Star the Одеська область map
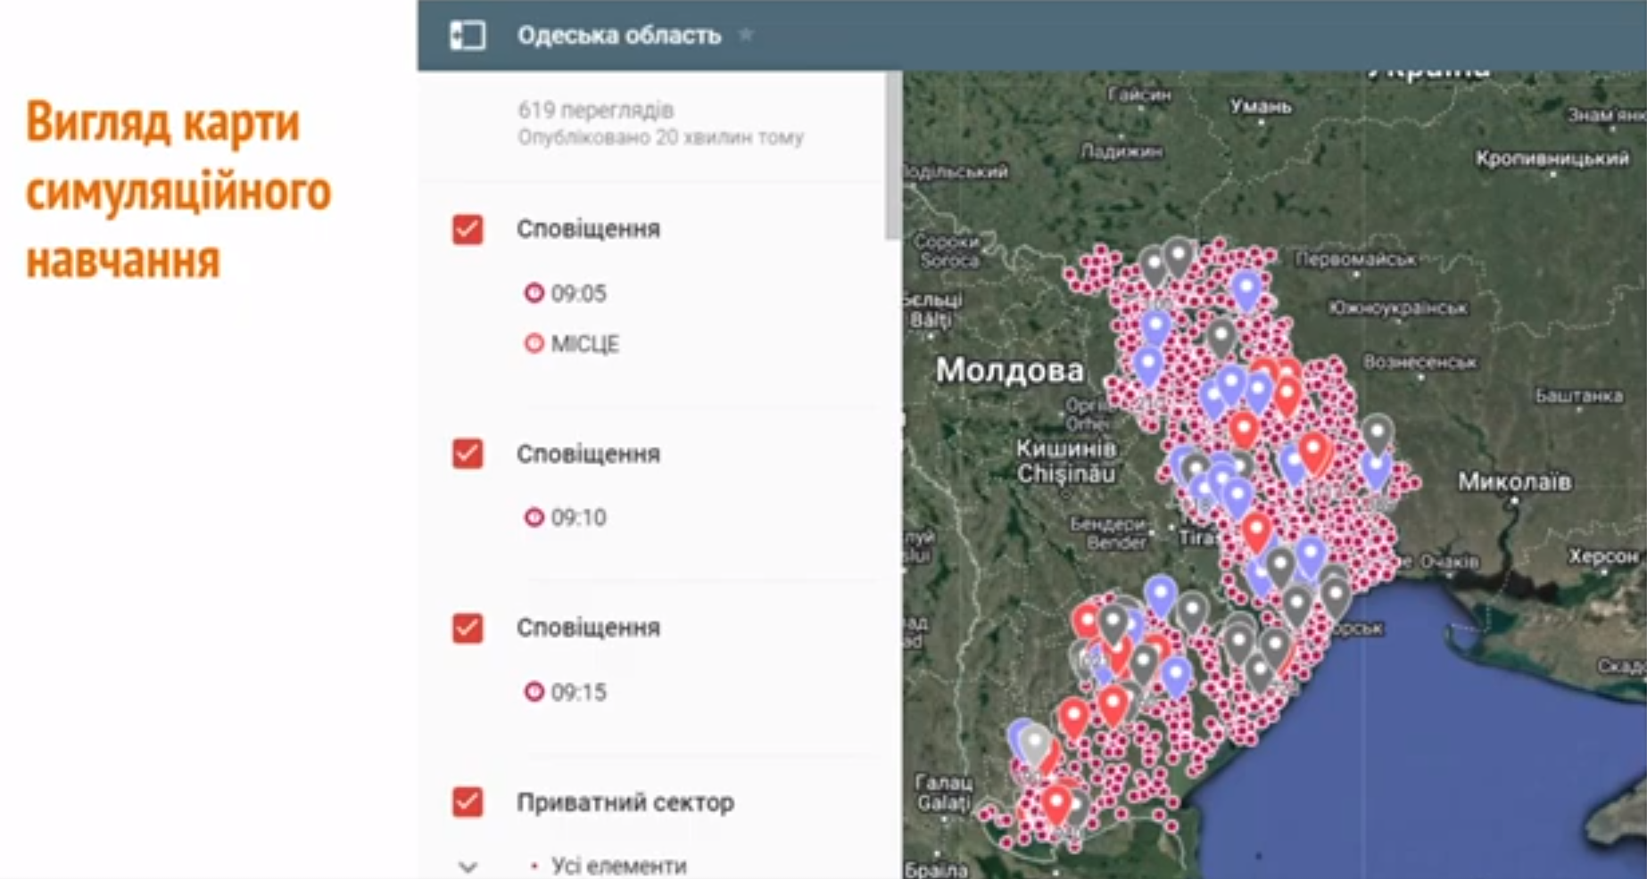Image resolution: width=1647 pixels, height=879 pixels. click(x=746, y=35)
